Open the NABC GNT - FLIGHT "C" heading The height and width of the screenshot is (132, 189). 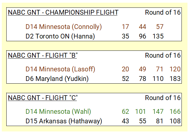coord(43,98)
